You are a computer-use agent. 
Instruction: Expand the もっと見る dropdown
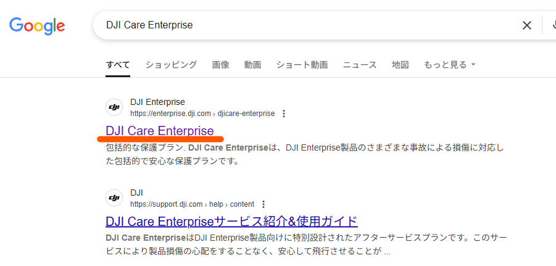tap(449, 65)
